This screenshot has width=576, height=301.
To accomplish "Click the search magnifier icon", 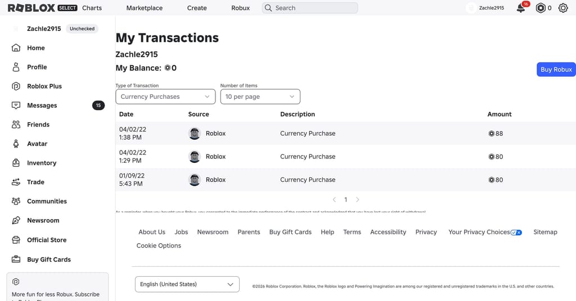I will tap(268, 8).
